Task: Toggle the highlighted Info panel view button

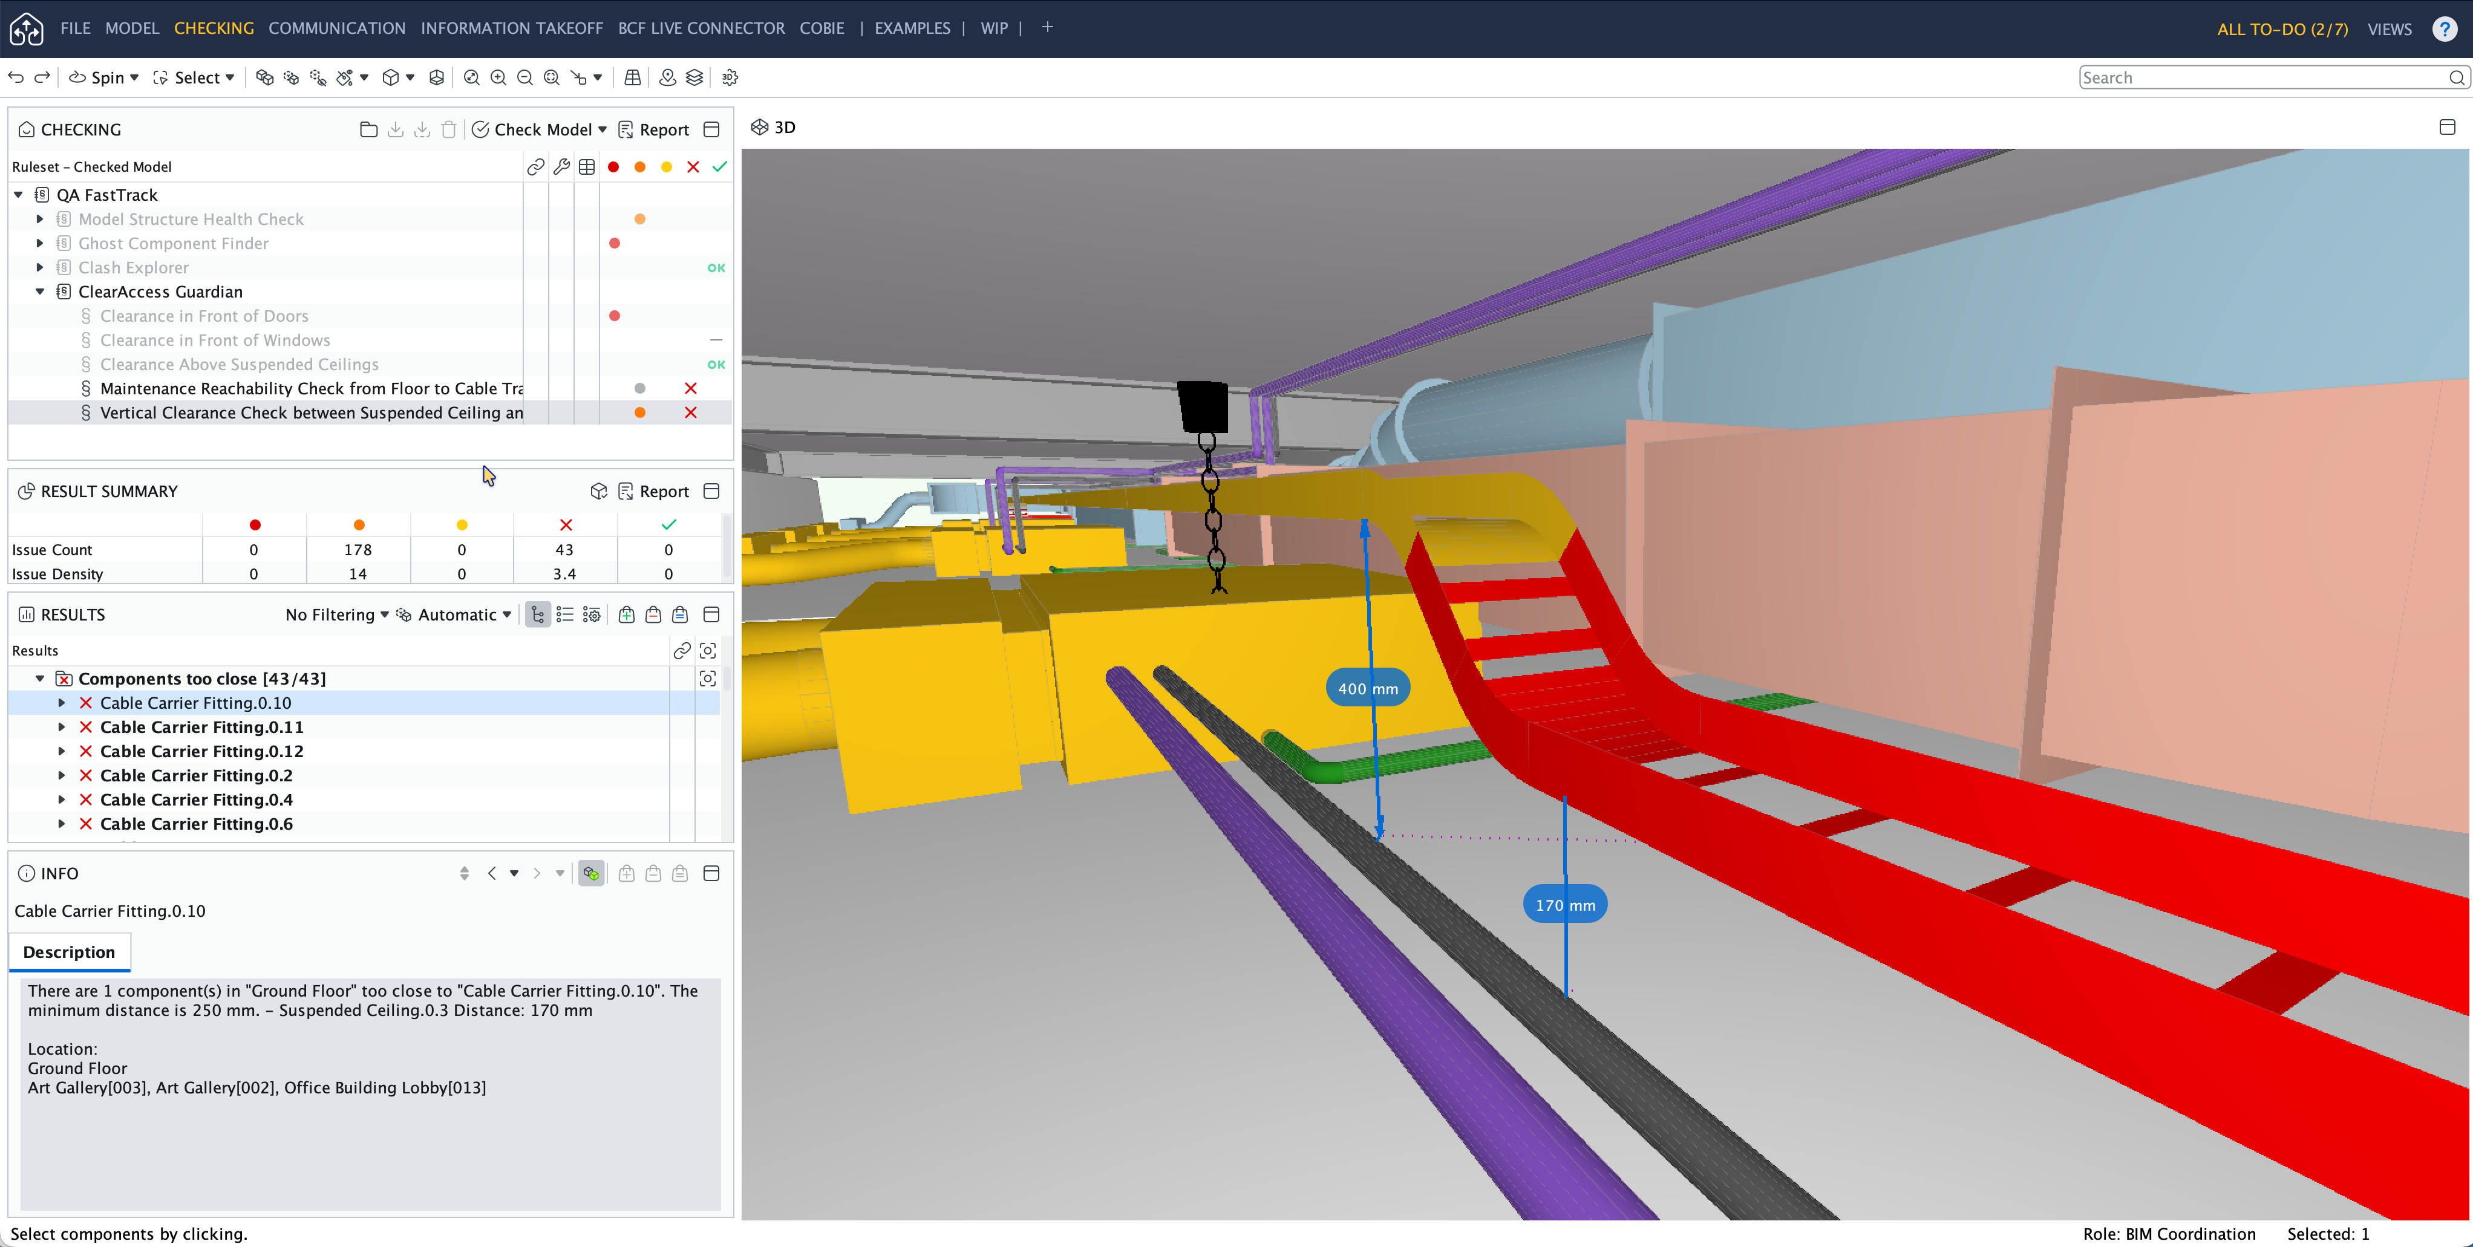Action: click(x=592, y=874)
